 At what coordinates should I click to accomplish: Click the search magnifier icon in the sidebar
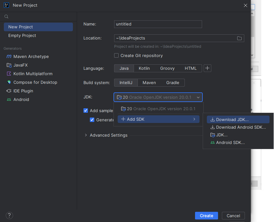click(6, 17)
